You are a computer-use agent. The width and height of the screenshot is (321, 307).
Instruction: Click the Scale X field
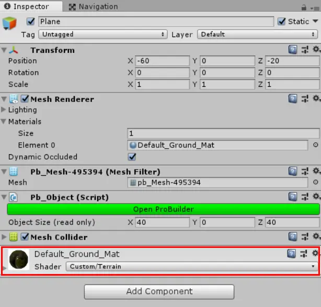[163, 84]
